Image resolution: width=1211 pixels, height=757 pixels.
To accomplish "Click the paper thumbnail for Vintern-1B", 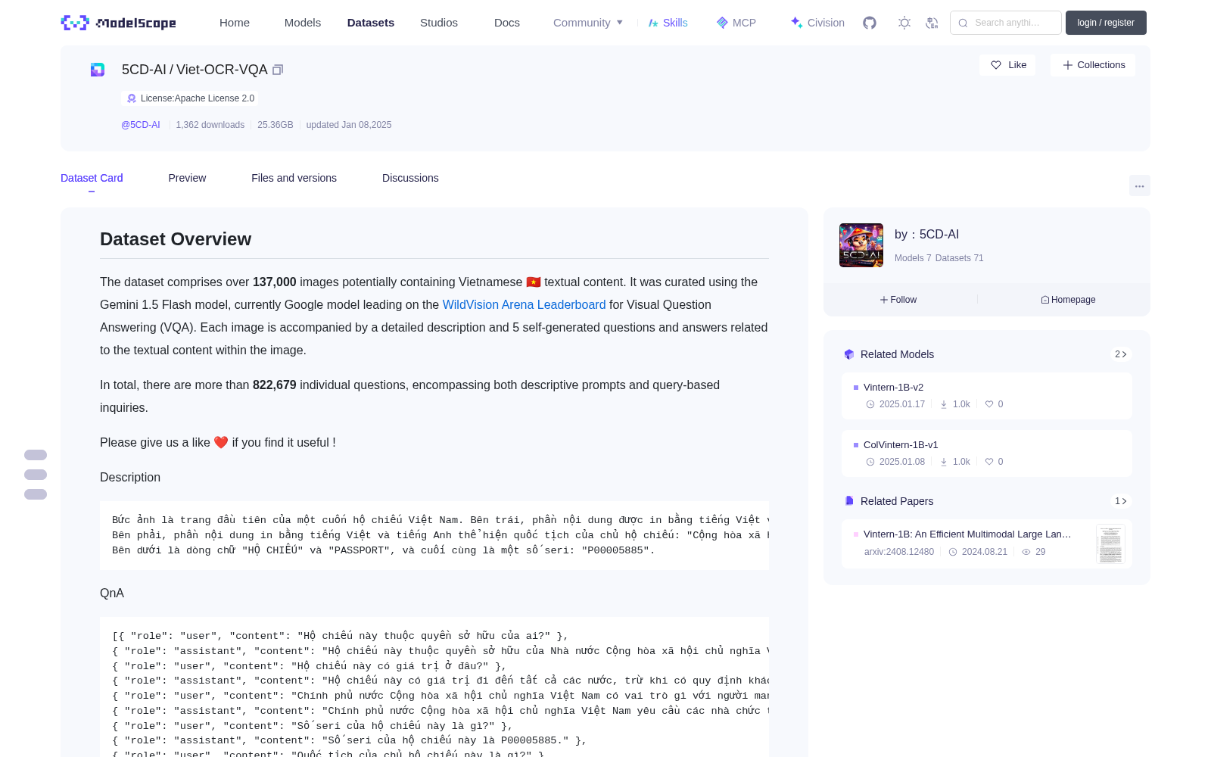I will pos(1110,544).
